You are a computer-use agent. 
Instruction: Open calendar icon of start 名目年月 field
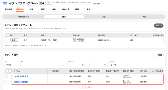[x=83, y=65]
